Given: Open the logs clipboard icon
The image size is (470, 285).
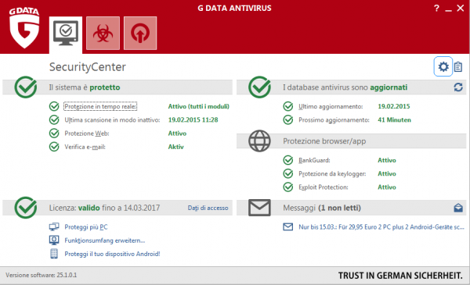Looking at the screenshot, I should (458, 66).
